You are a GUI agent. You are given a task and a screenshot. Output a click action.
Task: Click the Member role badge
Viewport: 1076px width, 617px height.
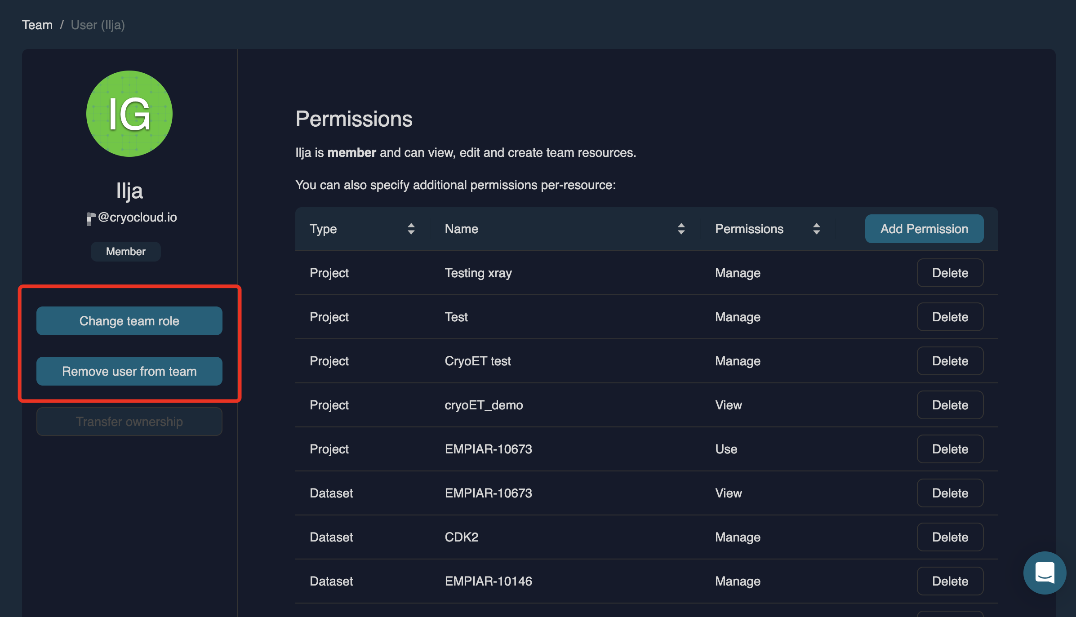point(126,252)
